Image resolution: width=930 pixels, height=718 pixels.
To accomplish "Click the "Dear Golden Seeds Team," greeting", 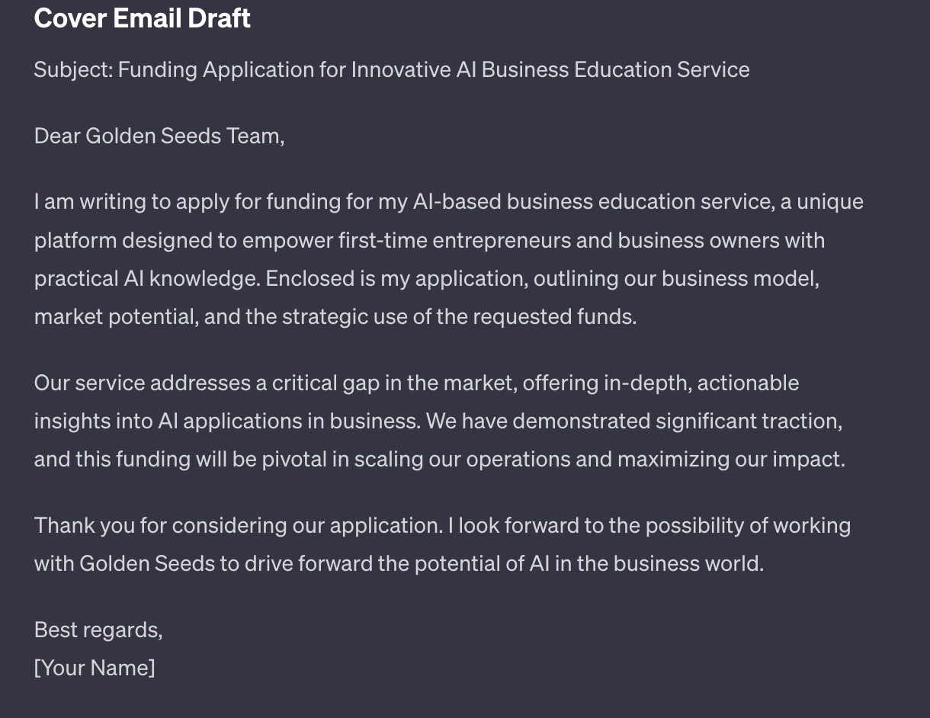I will (159, 136).
